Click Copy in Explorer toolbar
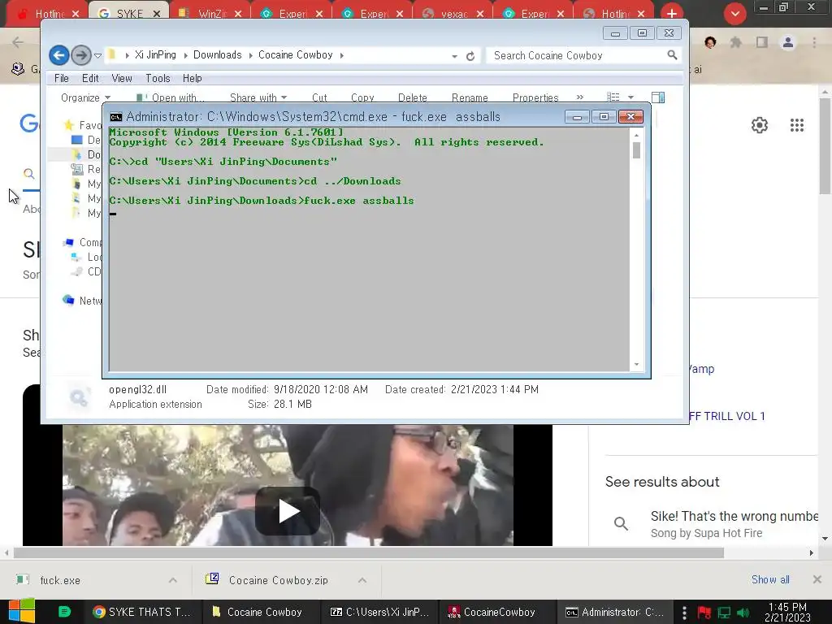 point(362,97)
